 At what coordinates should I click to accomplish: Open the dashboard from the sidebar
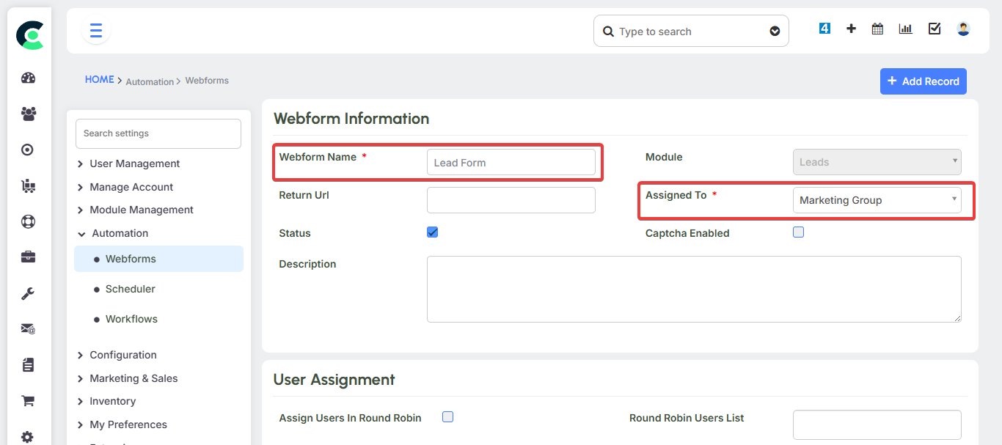pyautogui.click(x=28, y=78)
